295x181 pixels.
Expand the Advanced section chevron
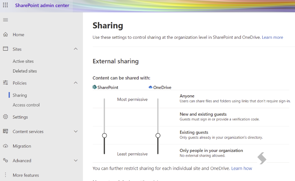76,161
